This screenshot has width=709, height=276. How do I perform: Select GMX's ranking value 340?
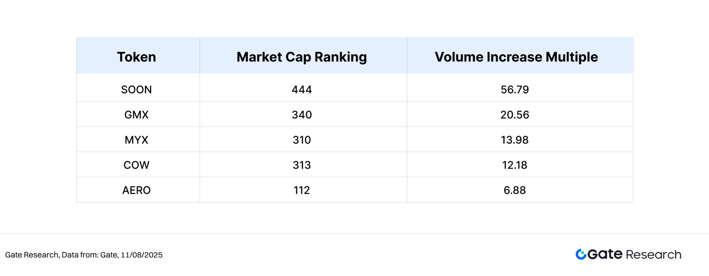[x=302, y=115]
